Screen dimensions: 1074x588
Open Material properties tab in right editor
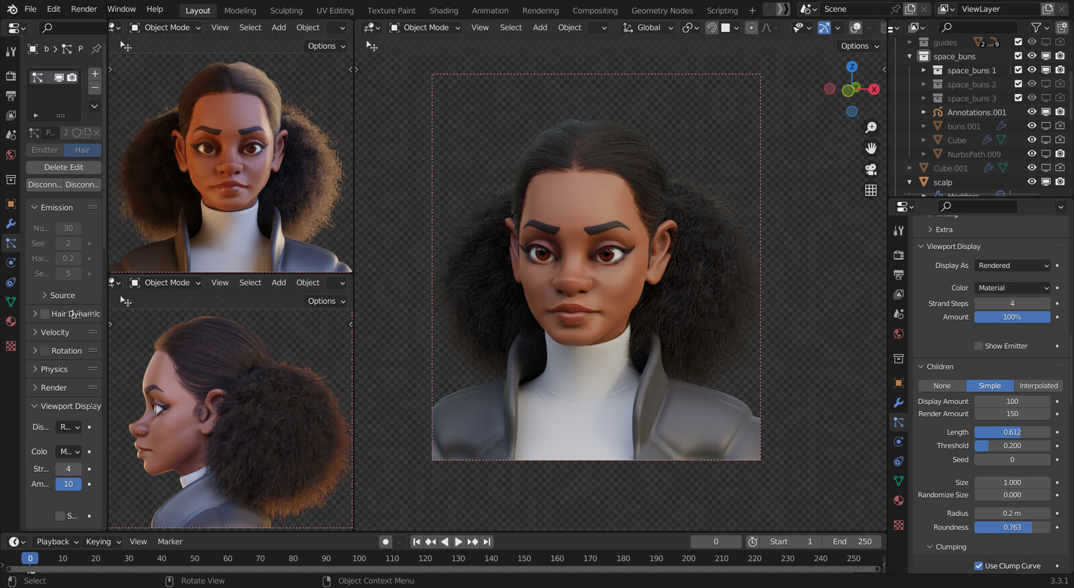[899, 500]
